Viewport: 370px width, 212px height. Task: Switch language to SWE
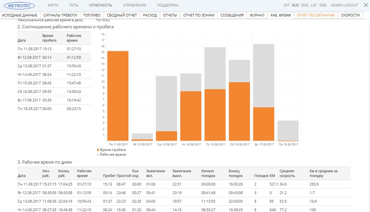[323, 5]
